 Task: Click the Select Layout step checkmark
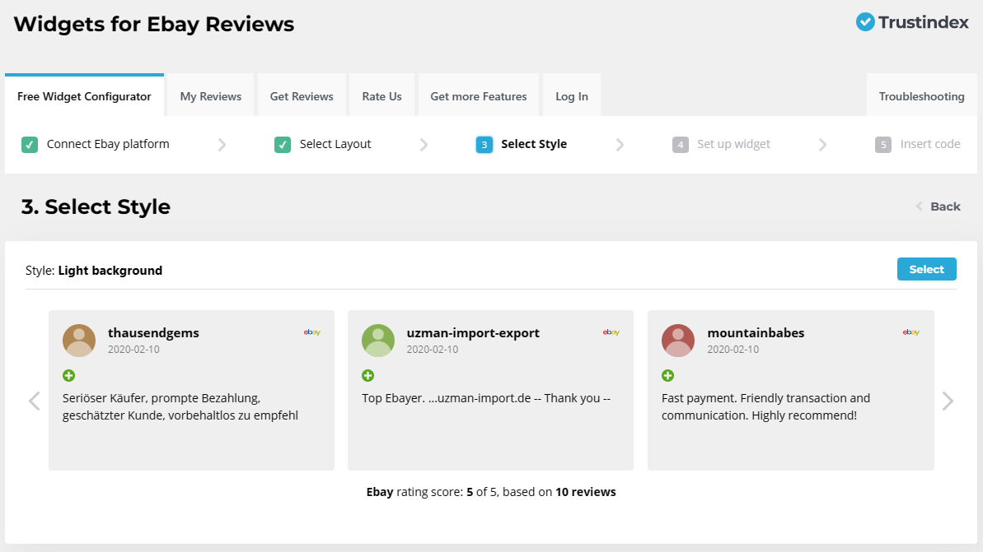[x=283, y=145]
